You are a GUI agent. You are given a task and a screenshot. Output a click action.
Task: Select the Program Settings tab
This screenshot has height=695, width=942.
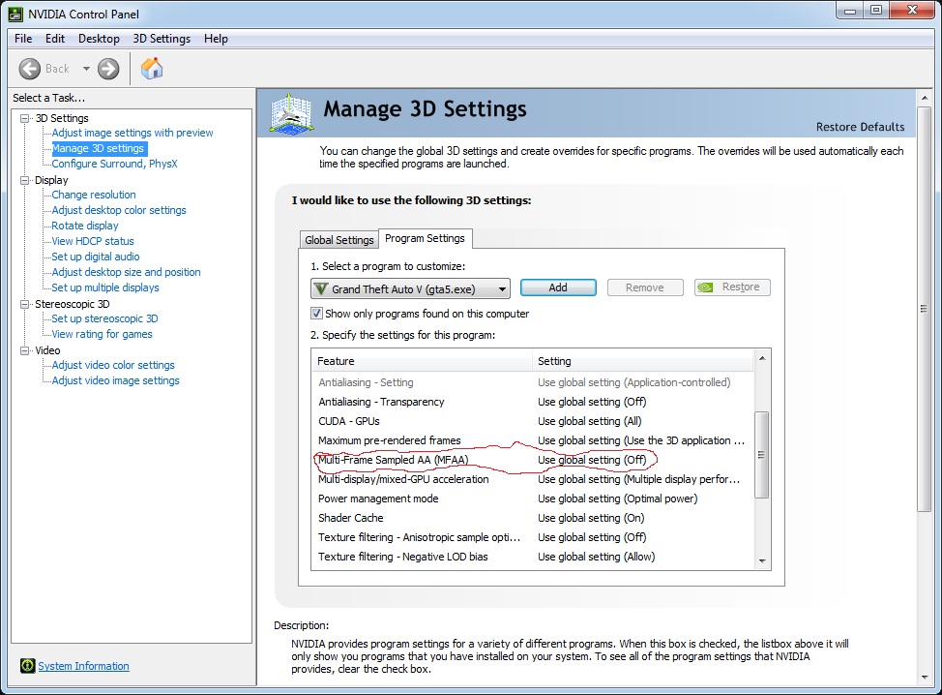coord(425,238)
